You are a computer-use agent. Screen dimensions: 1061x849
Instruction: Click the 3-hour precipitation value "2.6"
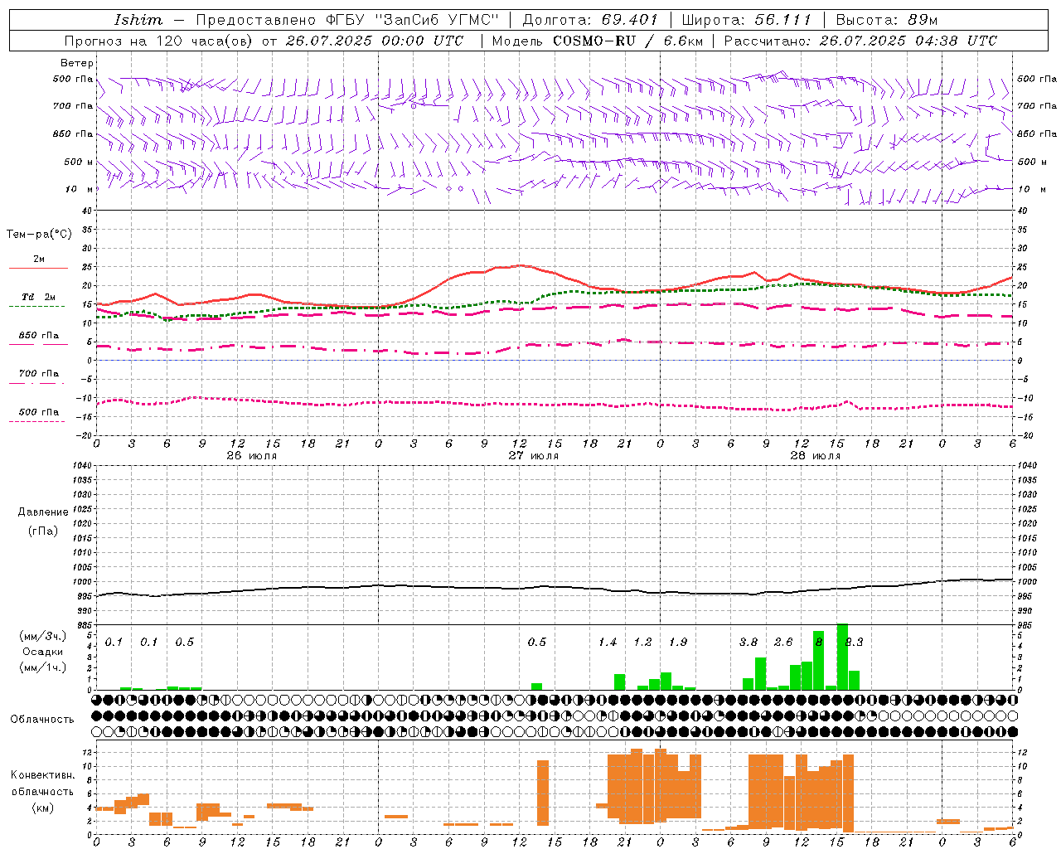pyautogui.click(x=782, y=643)
